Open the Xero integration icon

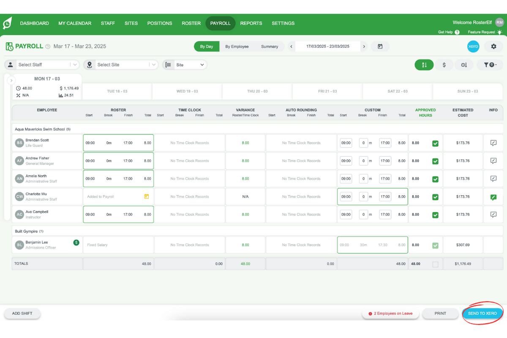473,46
